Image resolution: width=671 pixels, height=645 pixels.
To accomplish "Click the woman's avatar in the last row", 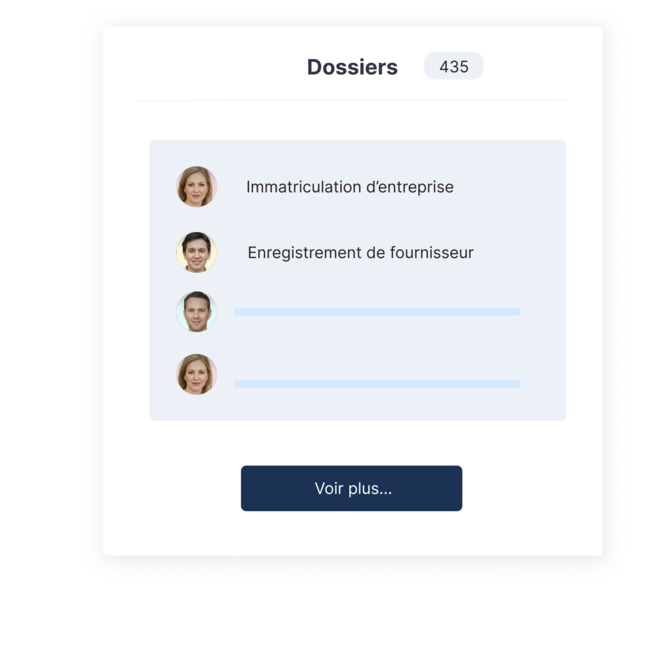I will pyautogui.click(x=197, y=374).
